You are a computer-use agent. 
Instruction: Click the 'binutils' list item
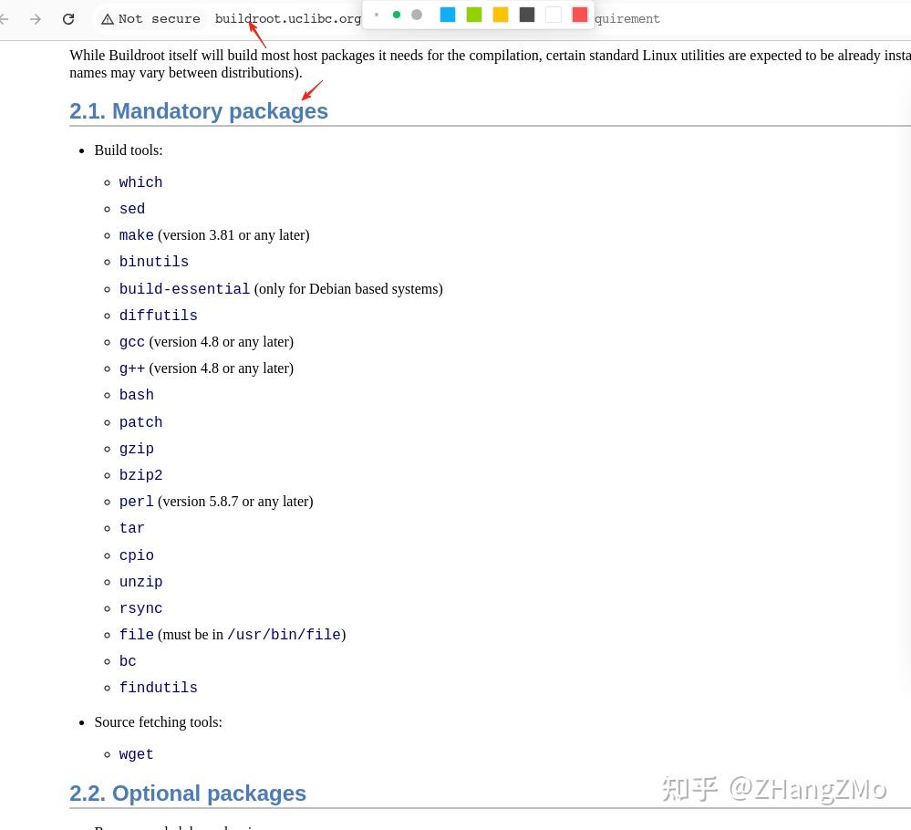coord(154,262)
